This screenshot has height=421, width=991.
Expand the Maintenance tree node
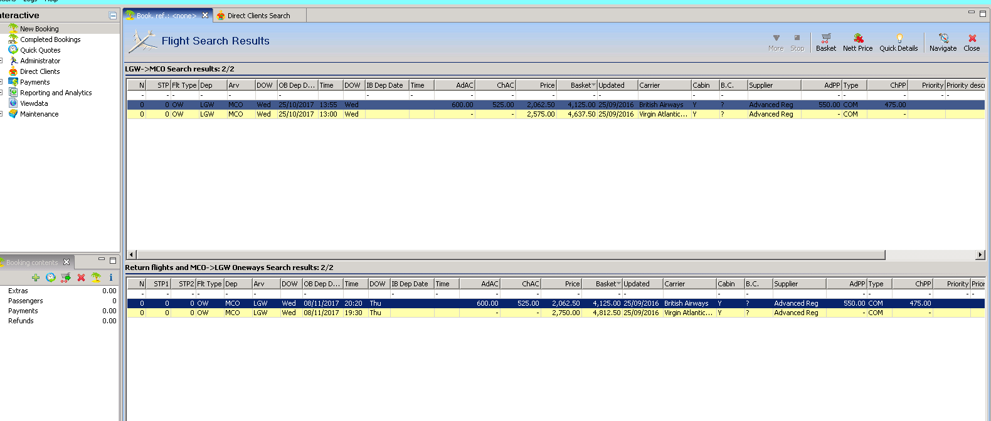click(1, 114)
